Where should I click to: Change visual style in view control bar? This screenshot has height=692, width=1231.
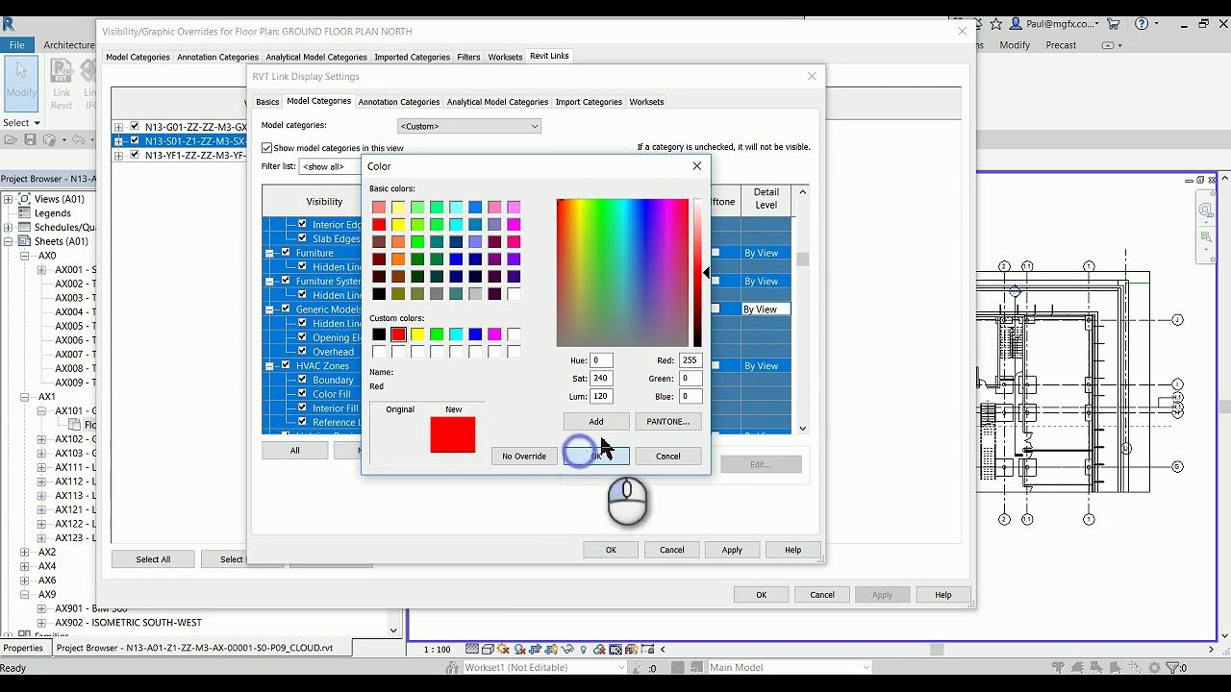[488, 649]
